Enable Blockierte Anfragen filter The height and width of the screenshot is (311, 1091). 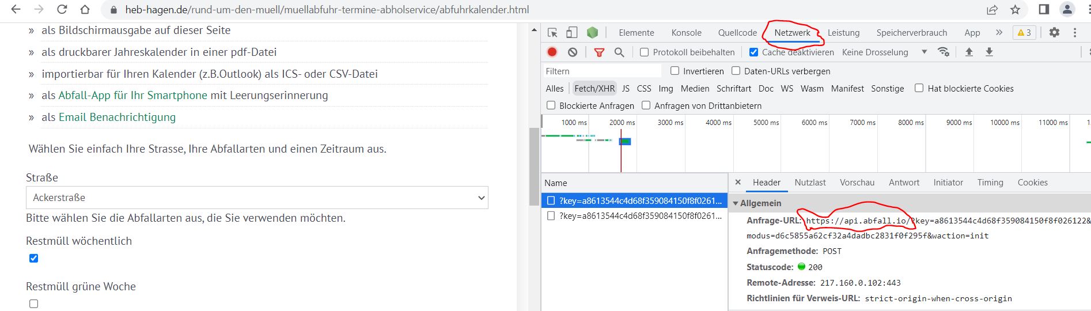click(551, 105)
